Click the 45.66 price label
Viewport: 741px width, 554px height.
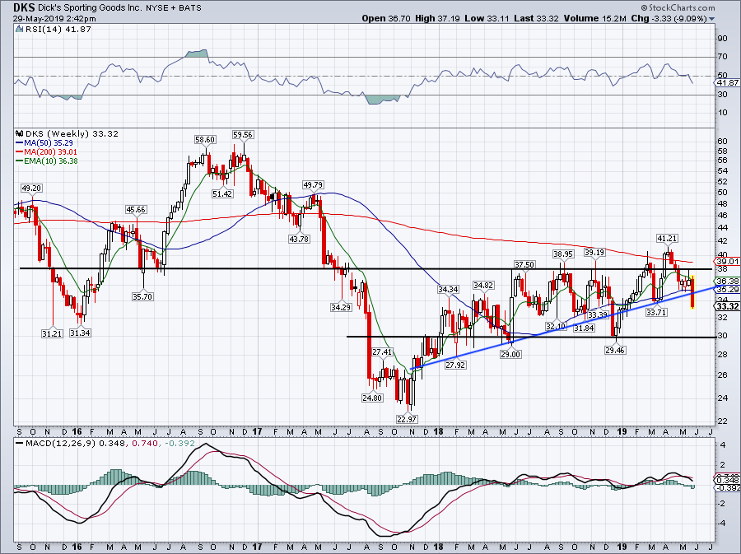coord(136,209)
